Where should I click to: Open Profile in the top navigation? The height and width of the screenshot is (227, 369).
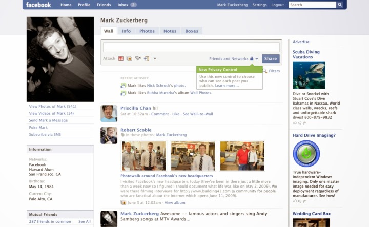(84, 5)
